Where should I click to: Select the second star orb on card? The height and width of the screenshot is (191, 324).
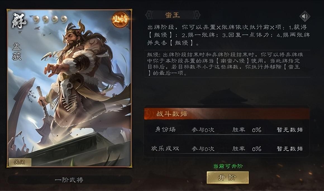(46, 19)
